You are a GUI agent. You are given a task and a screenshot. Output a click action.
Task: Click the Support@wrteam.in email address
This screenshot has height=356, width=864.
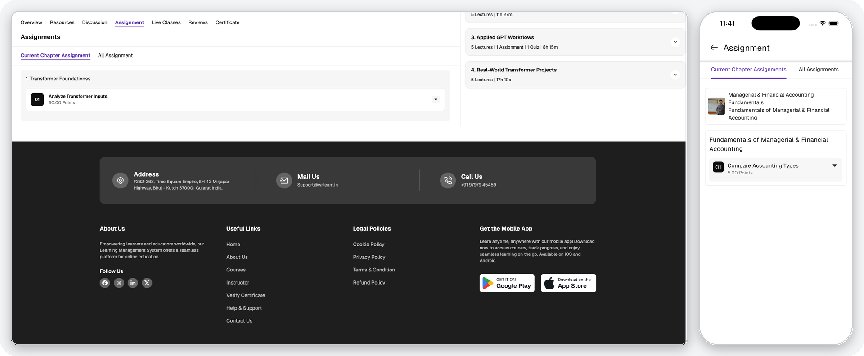[x=318, y=185]
